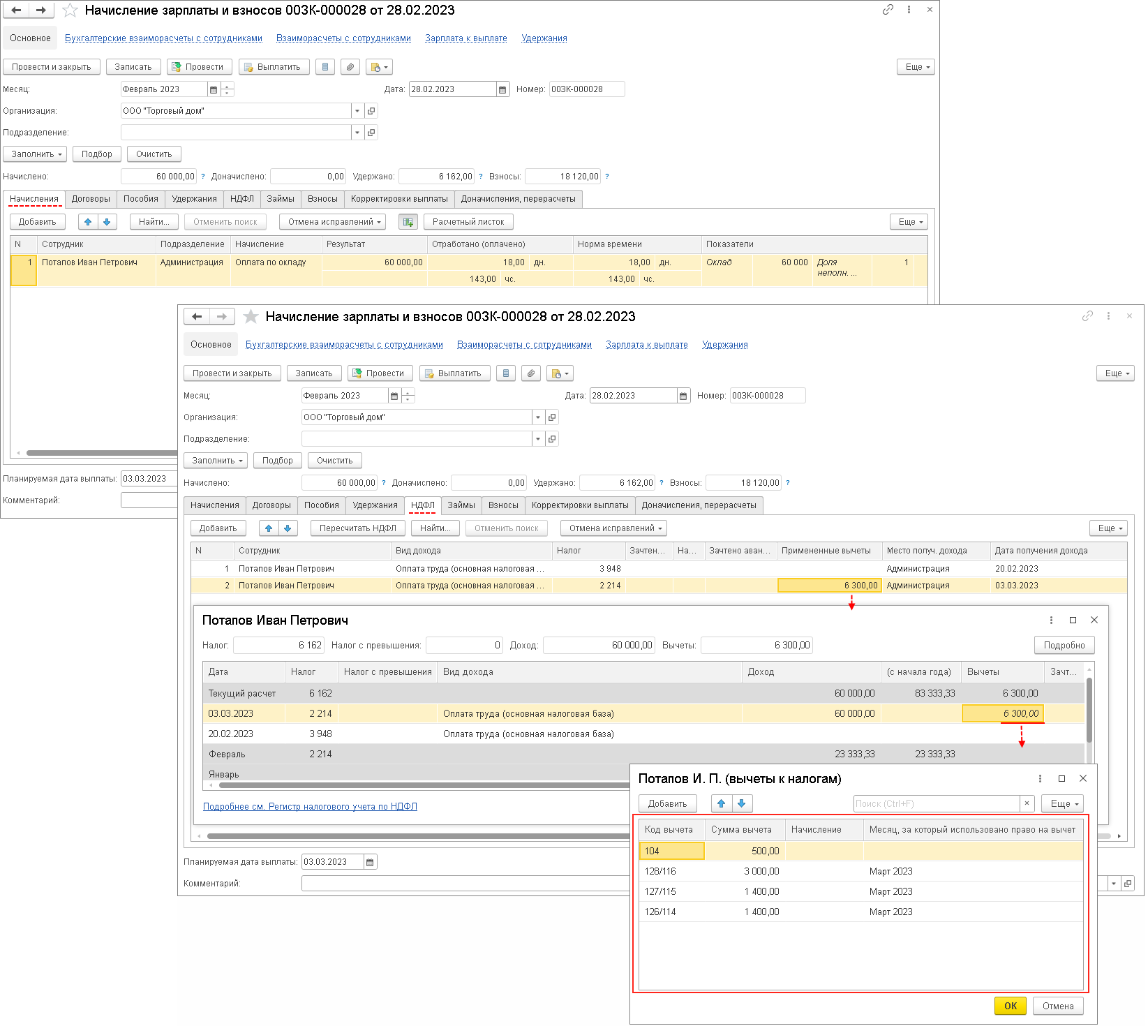Click help icon next to Взносы in front window
The height and width of the screenshot is (1026, 1148).
[x=788, y=483]
